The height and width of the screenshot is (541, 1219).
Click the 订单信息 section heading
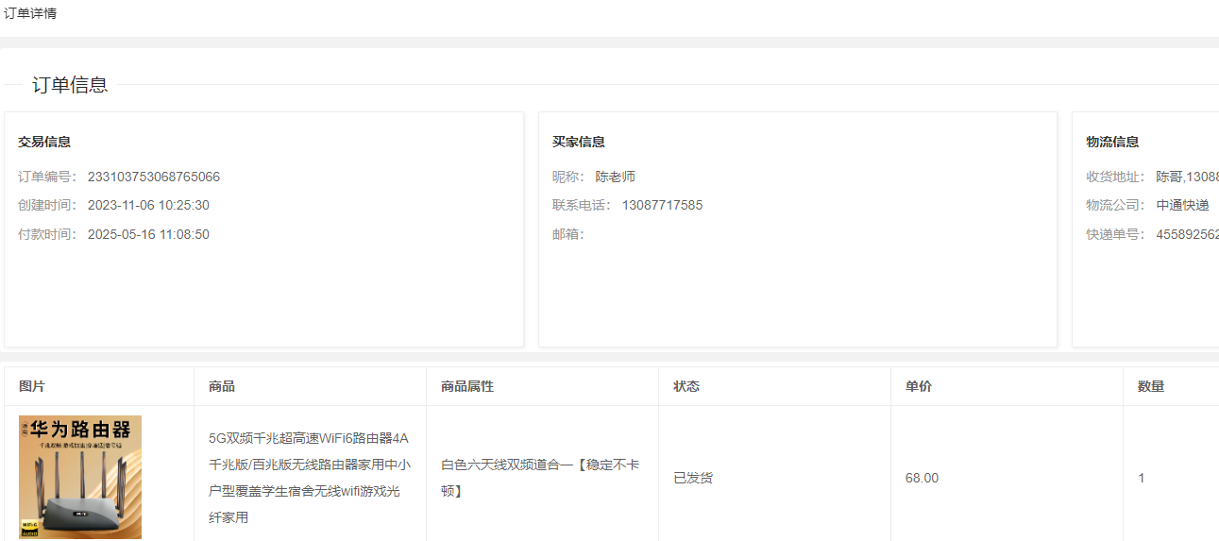tap(70, 85)
